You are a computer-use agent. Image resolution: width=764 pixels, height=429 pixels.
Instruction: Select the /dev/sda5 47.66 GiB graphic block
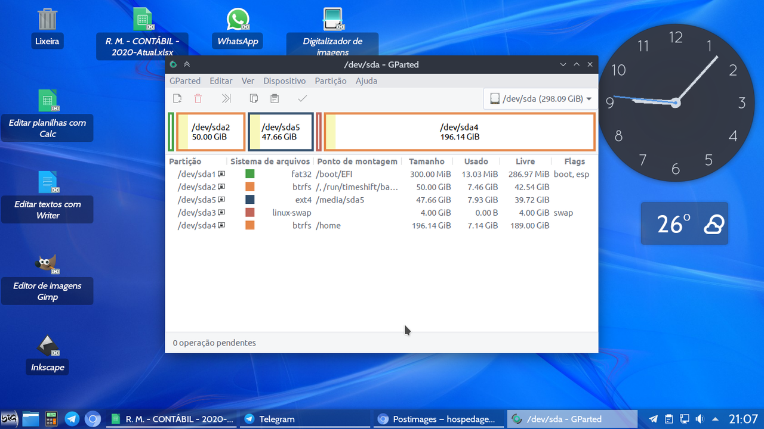[281, 132]
